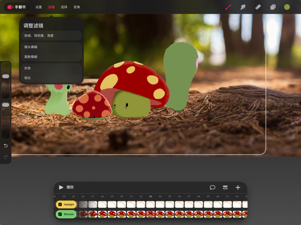Add a new frame with plus icon
This screenshot has height=225, width=301.
point(238,187)
